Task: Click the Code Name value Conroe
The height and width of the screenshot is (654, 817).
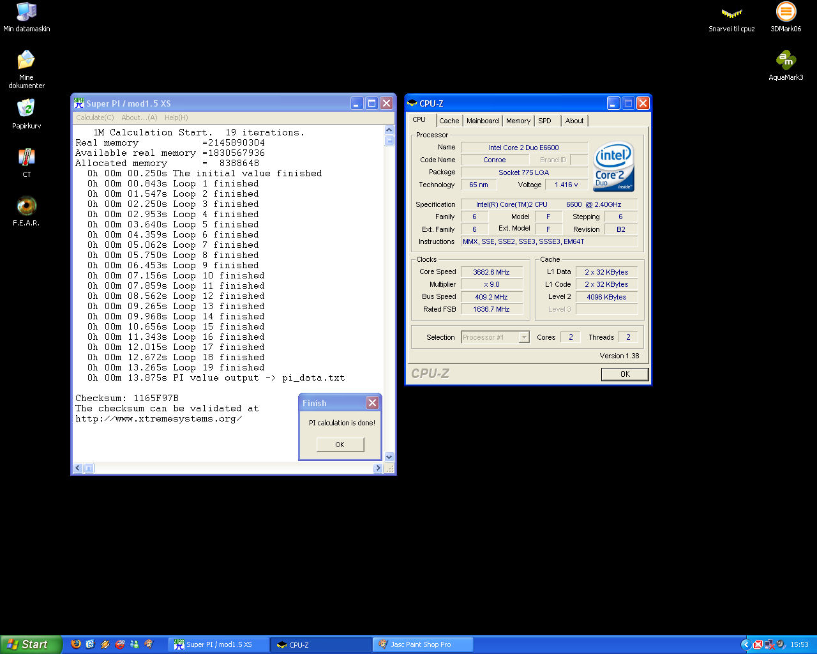Action: (x=495, y=160)
